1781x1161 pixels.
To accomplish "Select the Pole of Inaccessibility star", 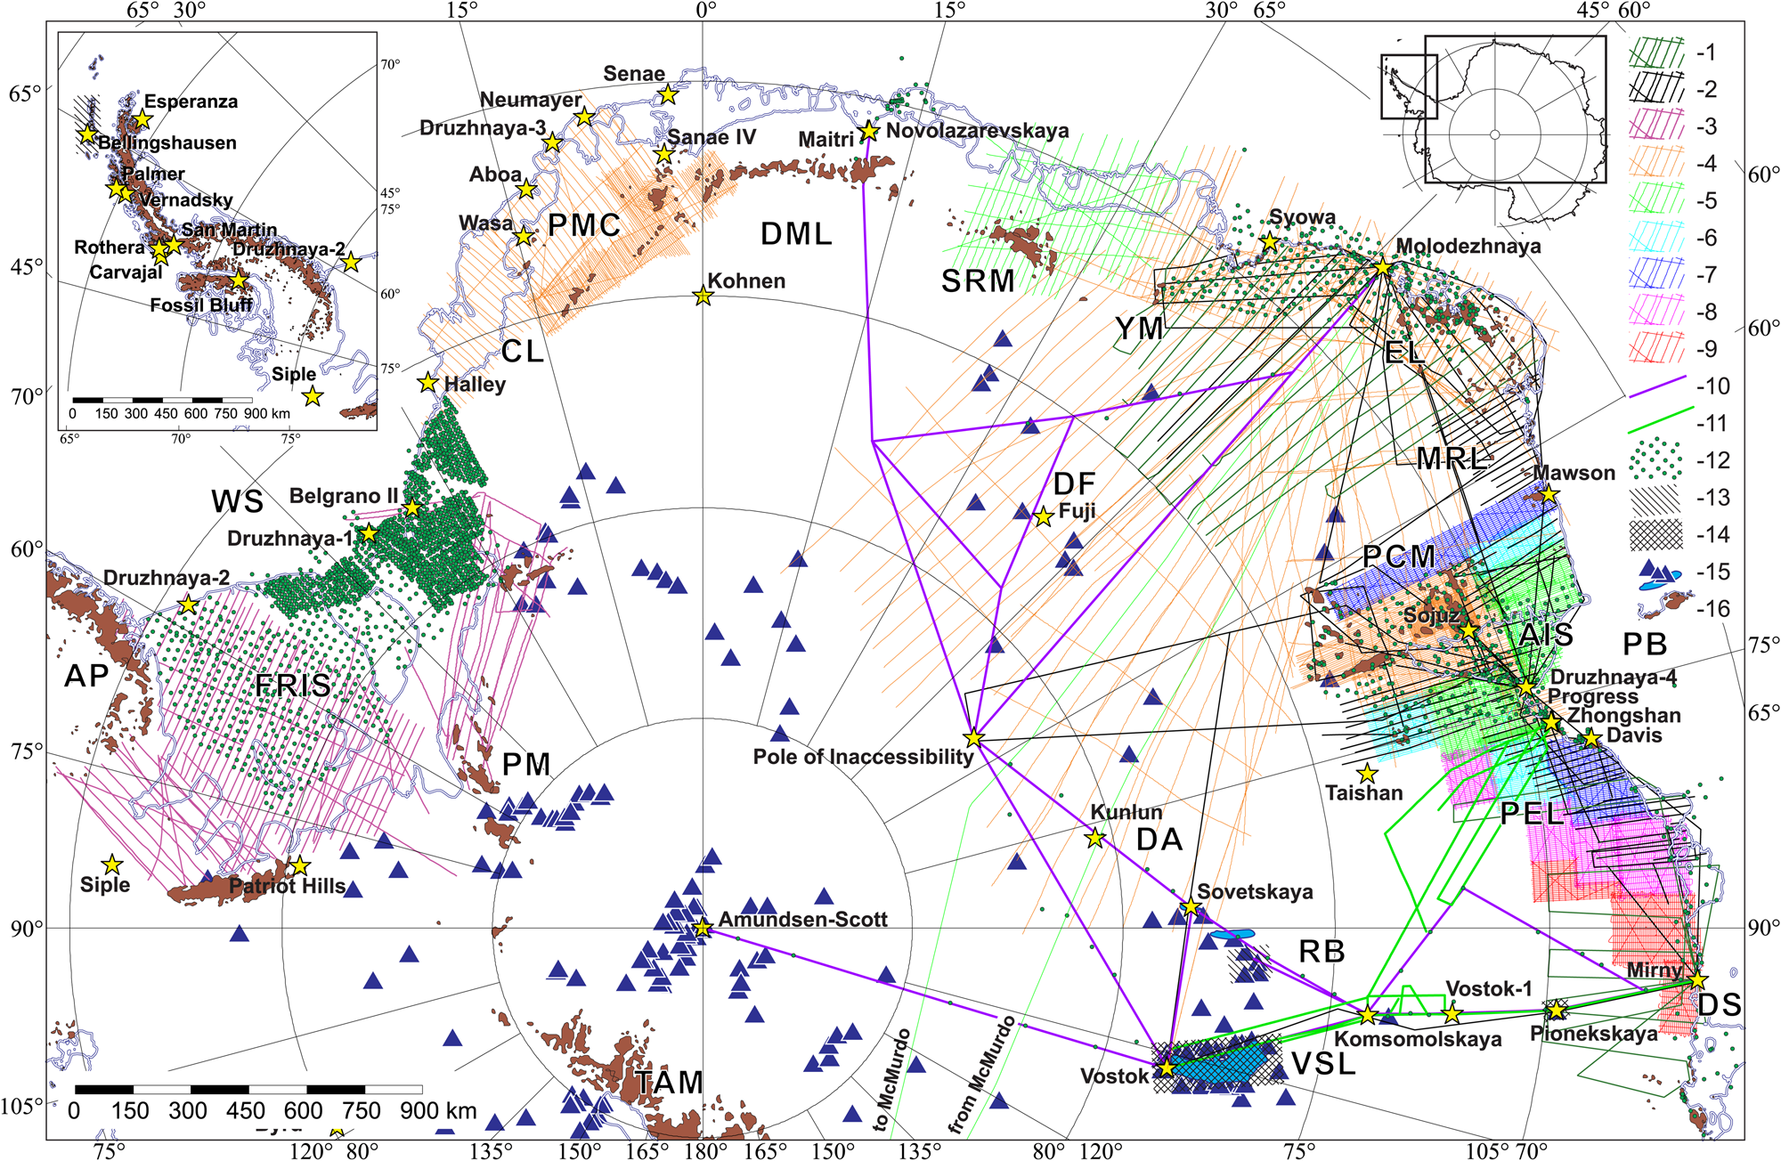I will tap(974, 738).
